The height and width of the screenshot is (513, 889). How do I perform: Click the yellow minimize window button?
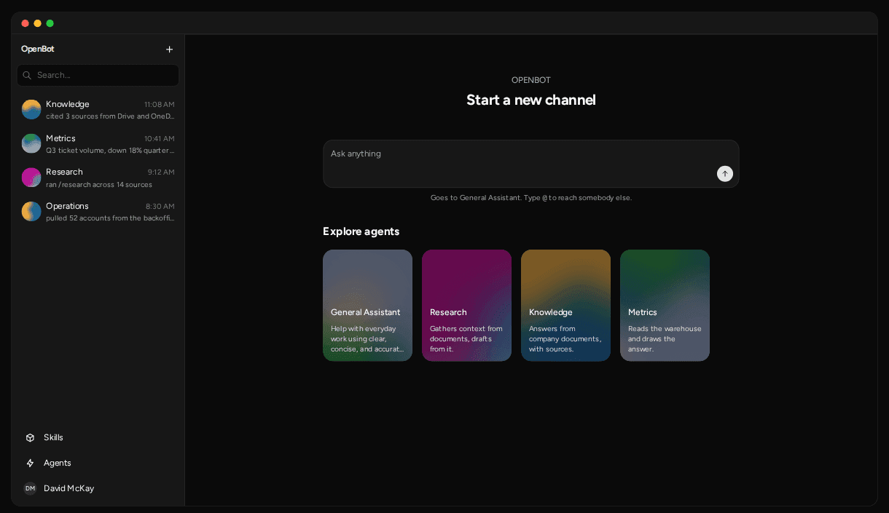(x=38, y=23)
